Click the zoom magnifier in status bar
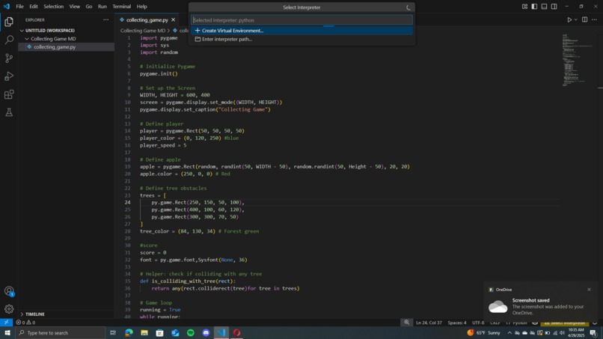The image size is (603, 339). point(406,323)
